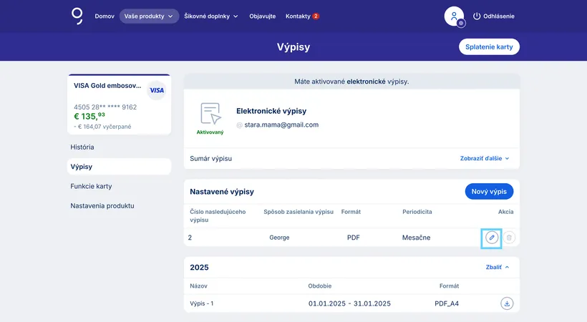Delete the George statement with trash icon

(509, 238)
